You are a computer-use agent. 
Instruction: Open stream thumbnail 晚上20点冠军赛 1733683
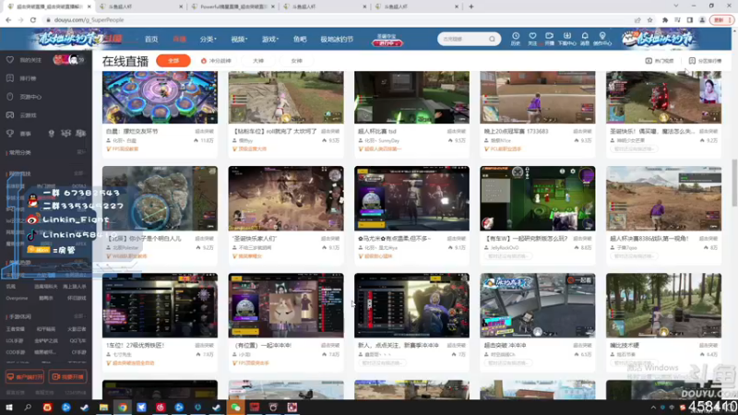[538, 98]
